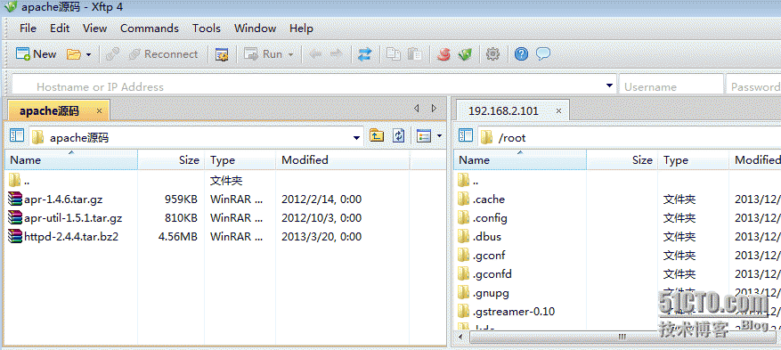Select the local parent folder '..' entry

click(20, 180)
